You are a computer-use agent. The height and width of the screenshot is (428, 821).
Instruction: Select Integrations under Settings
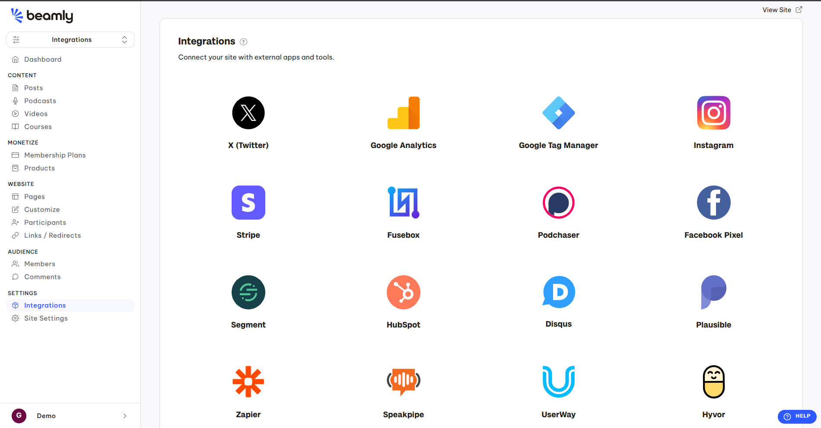tap(70, 305)
